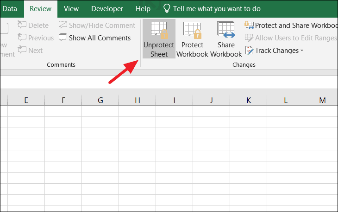Go to Next comment

coord(22,50)
